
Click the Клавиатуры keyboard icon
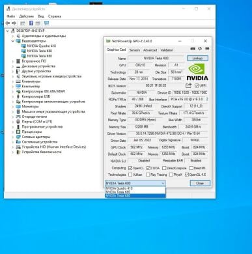(18, 81)
